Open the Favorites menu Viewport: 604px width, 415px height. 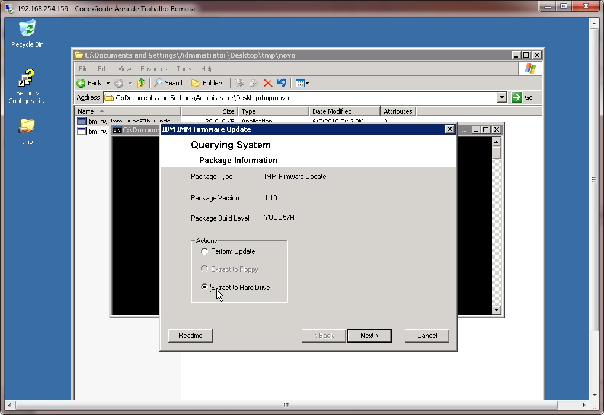point(154,69)
